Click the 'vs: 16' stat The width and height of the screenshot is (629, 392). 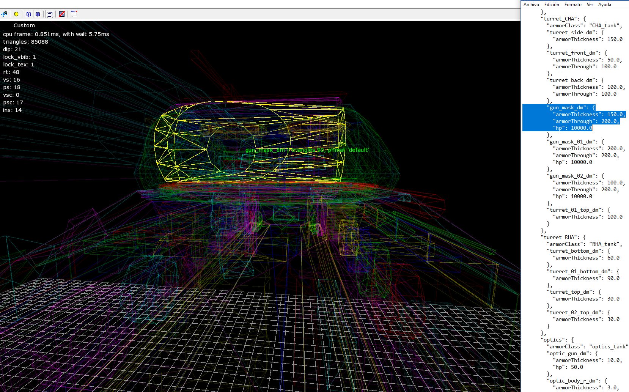coord(11,80)
